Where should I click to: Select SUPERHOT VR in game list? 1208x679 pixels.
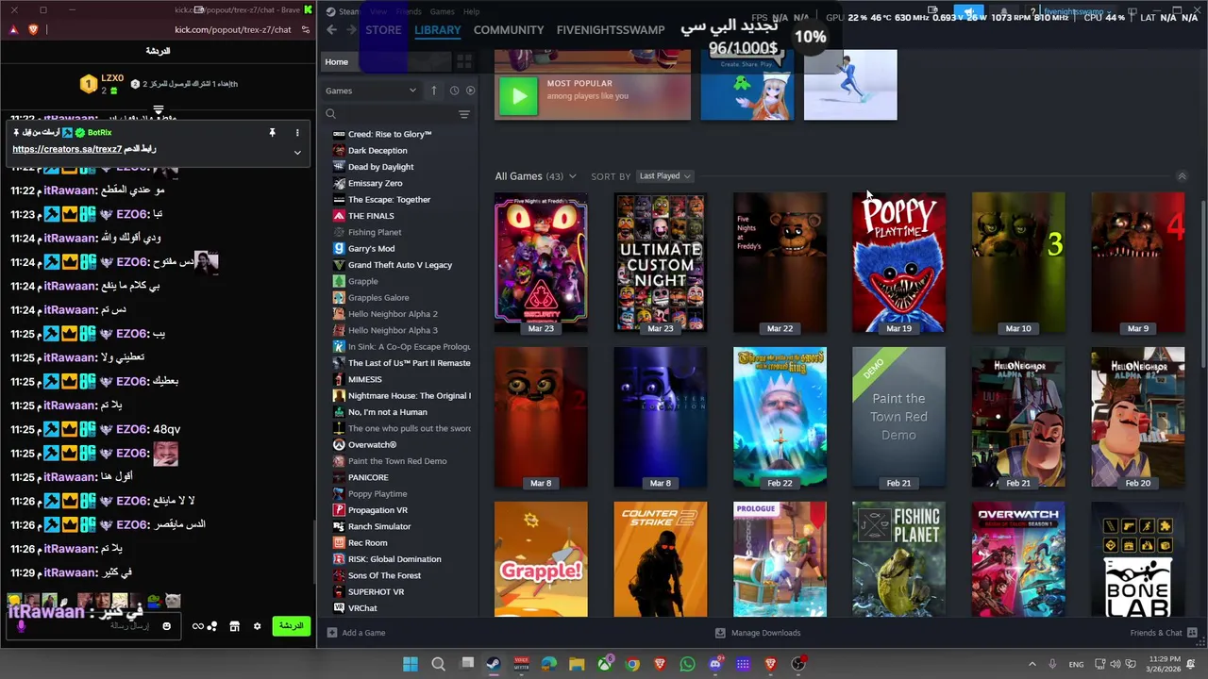tap(376, 592)
